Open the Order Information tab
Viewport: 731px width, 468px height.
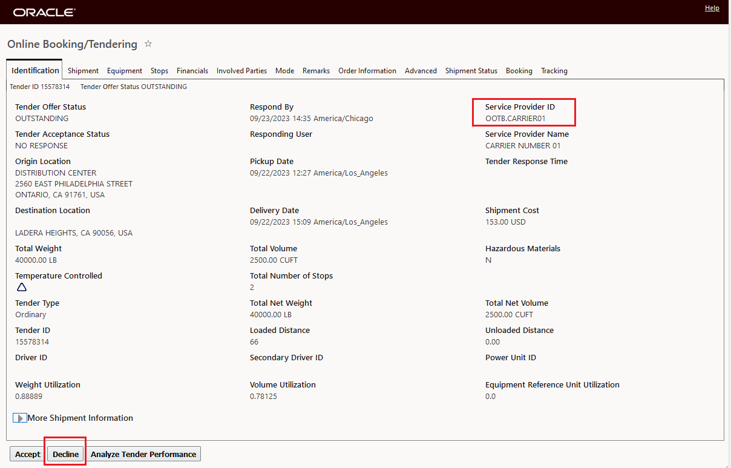(x=367, y=71)
